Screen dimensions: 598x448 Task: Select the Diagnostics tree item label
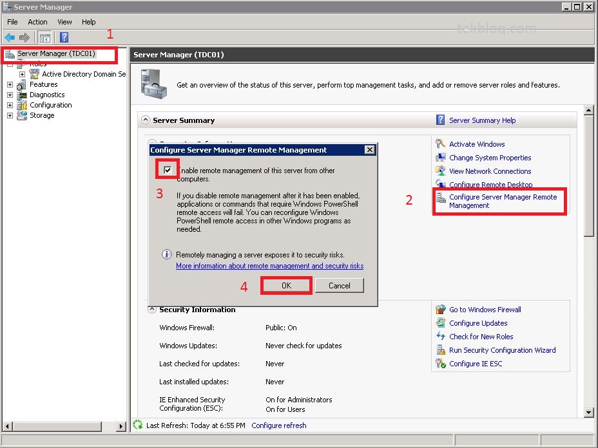47,95
